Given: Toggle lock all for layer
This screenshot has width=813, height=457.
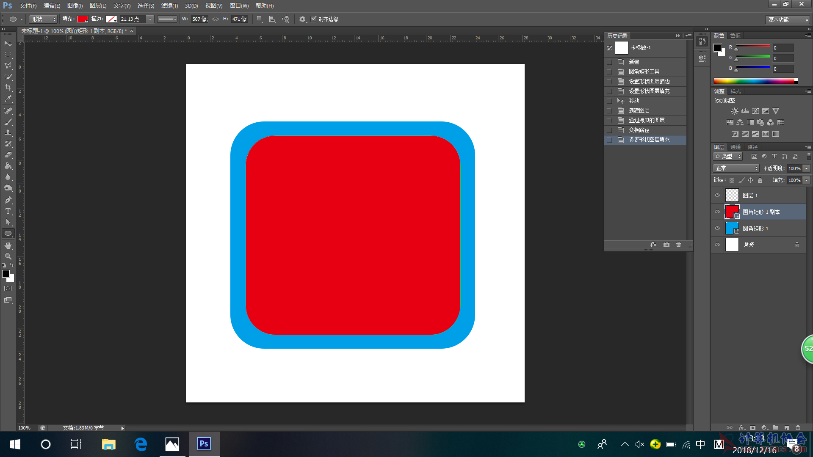Looking at the screenshot, I should 760,180.
